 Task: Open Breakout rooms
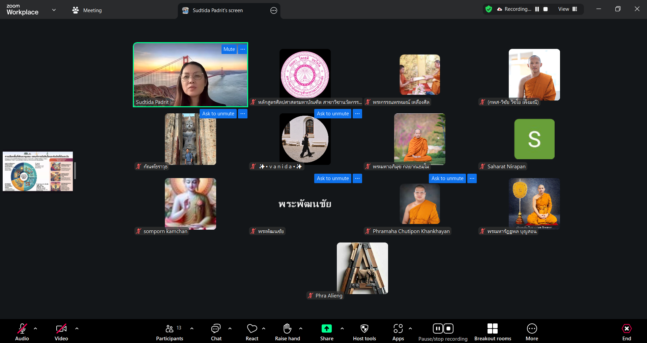(x=492, y=332)
